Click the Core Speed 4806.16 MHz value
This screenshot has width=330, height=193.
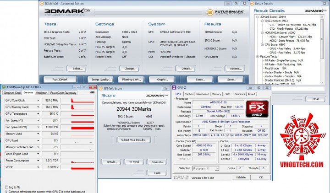[x=204, y=145]
